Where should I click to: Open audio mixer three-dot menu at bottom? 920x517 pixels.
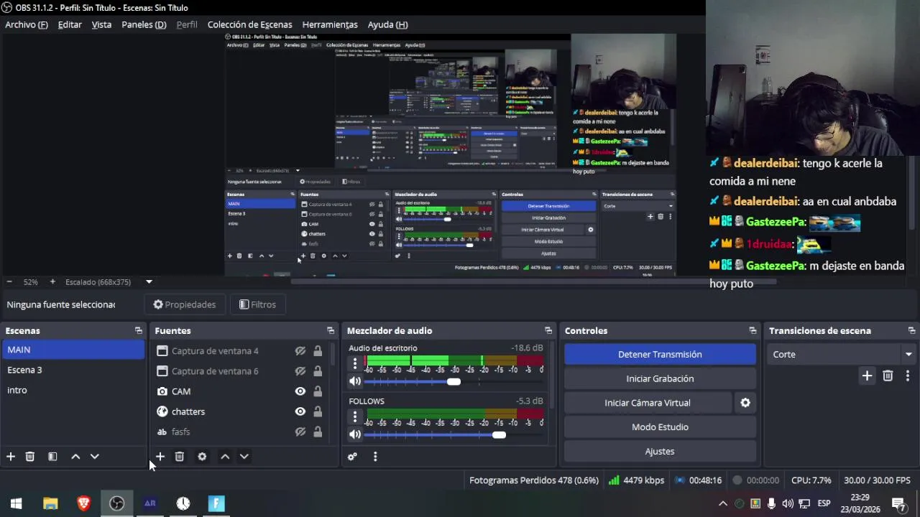[375, 457]
